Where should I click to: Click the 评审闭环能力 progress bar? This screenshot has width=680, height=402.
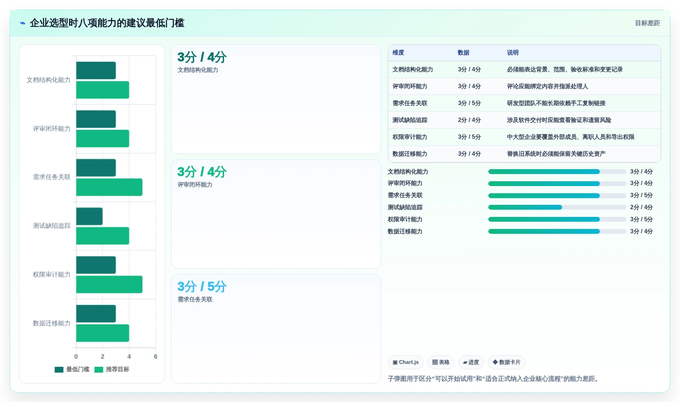557,184
